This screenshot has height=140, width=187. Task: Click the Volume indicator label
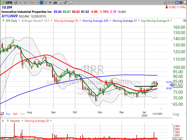tap(15, 121)
